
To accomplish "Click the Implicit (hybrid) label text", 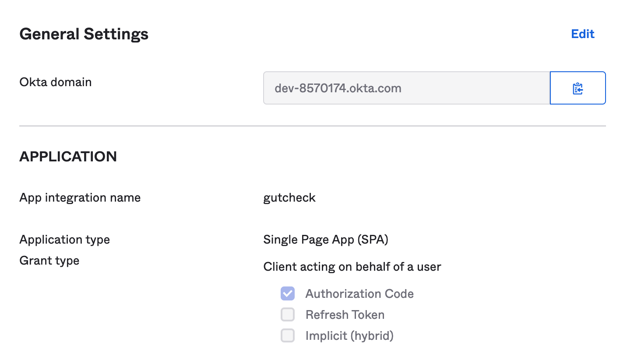I will [x=349, y=335].
